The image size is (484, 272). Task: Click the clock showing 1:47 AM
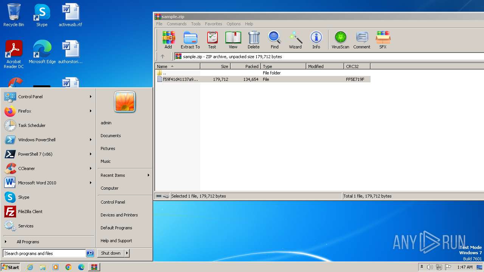coord(465,267)
